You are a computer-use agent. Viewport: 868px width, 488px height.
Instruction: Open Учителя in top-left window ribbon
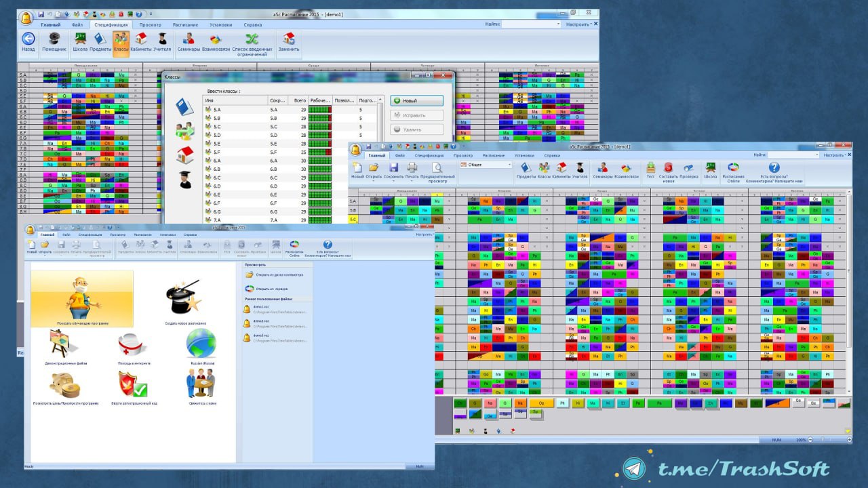(x=163, y=42)
